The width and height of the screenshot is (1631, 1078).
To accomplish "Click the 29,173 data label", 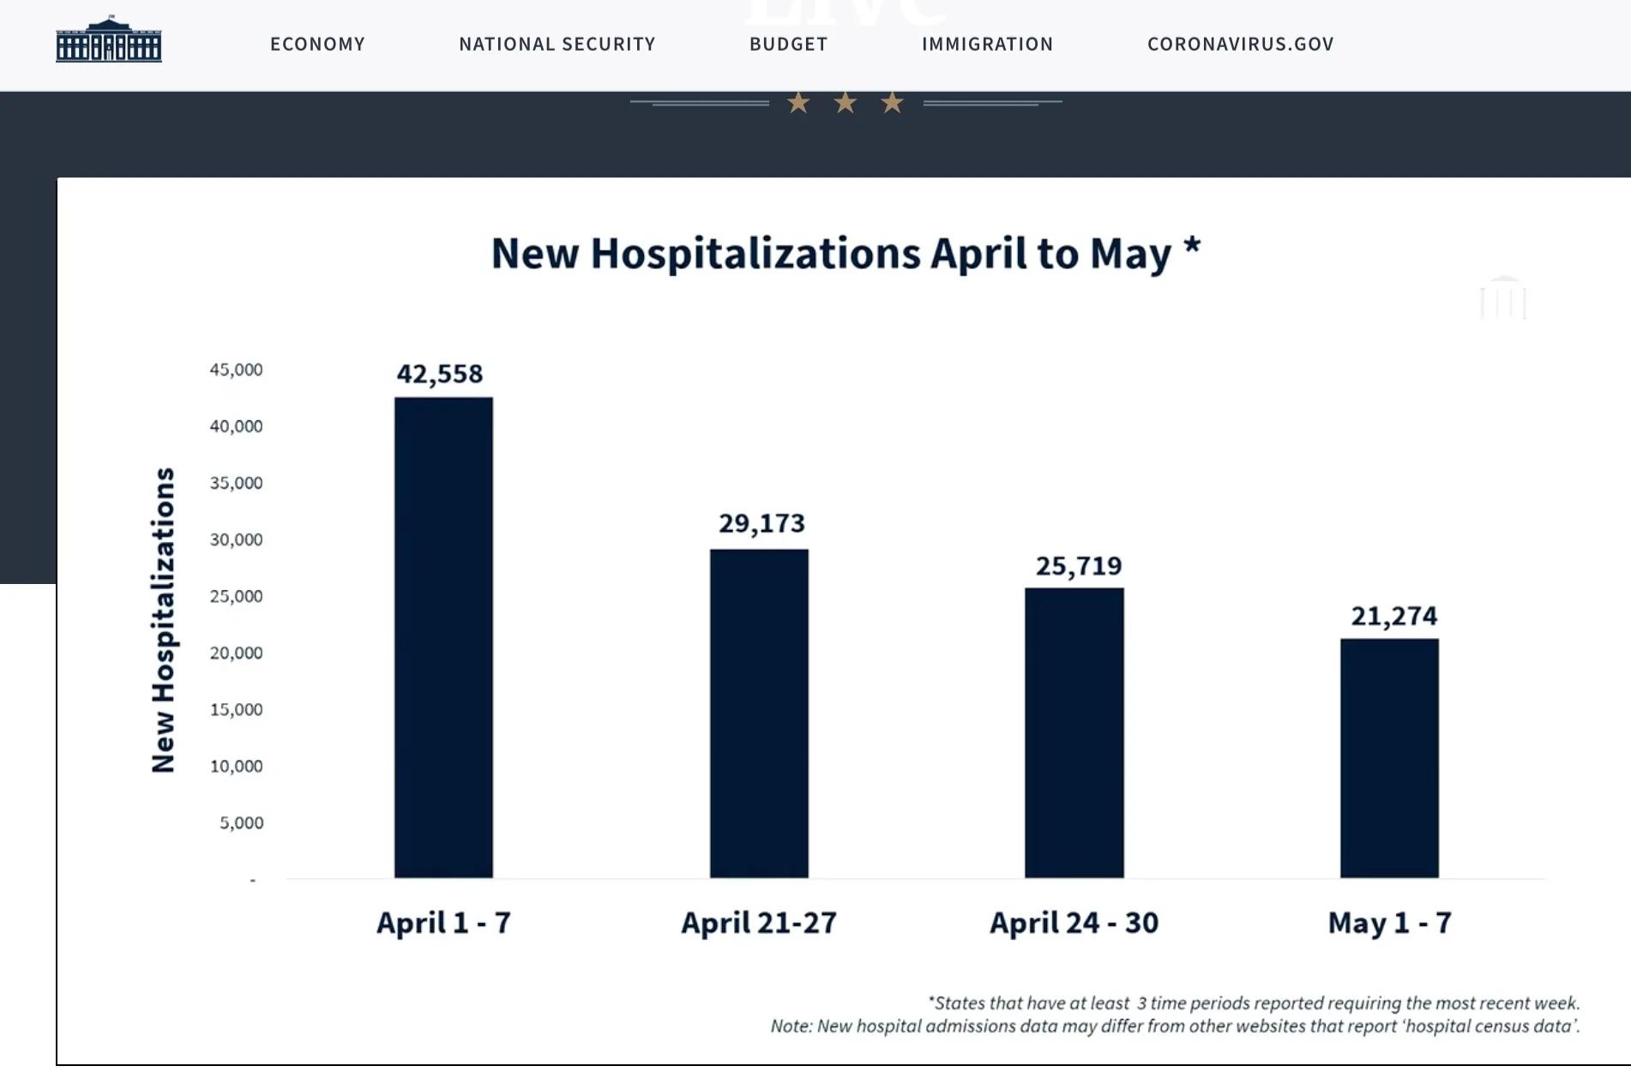I will 761,523.
